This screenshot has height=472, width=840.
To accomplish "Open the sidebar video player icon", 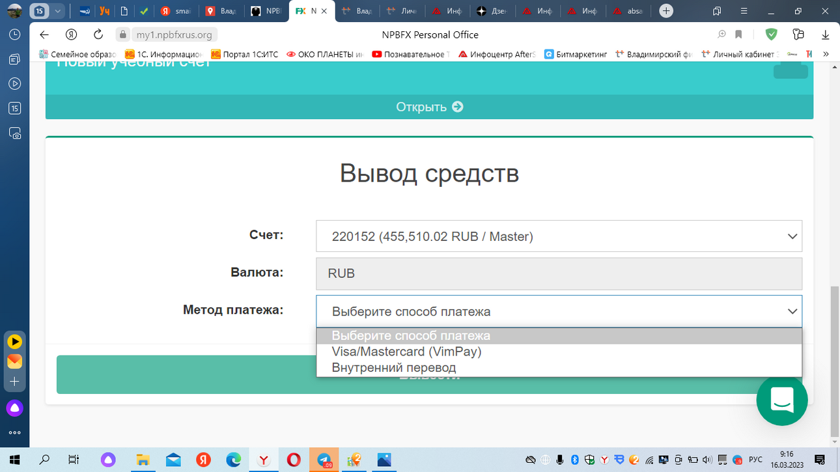I will 14,84.
